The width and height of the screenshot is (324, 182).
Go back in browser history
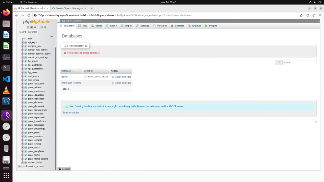point(17,15)
